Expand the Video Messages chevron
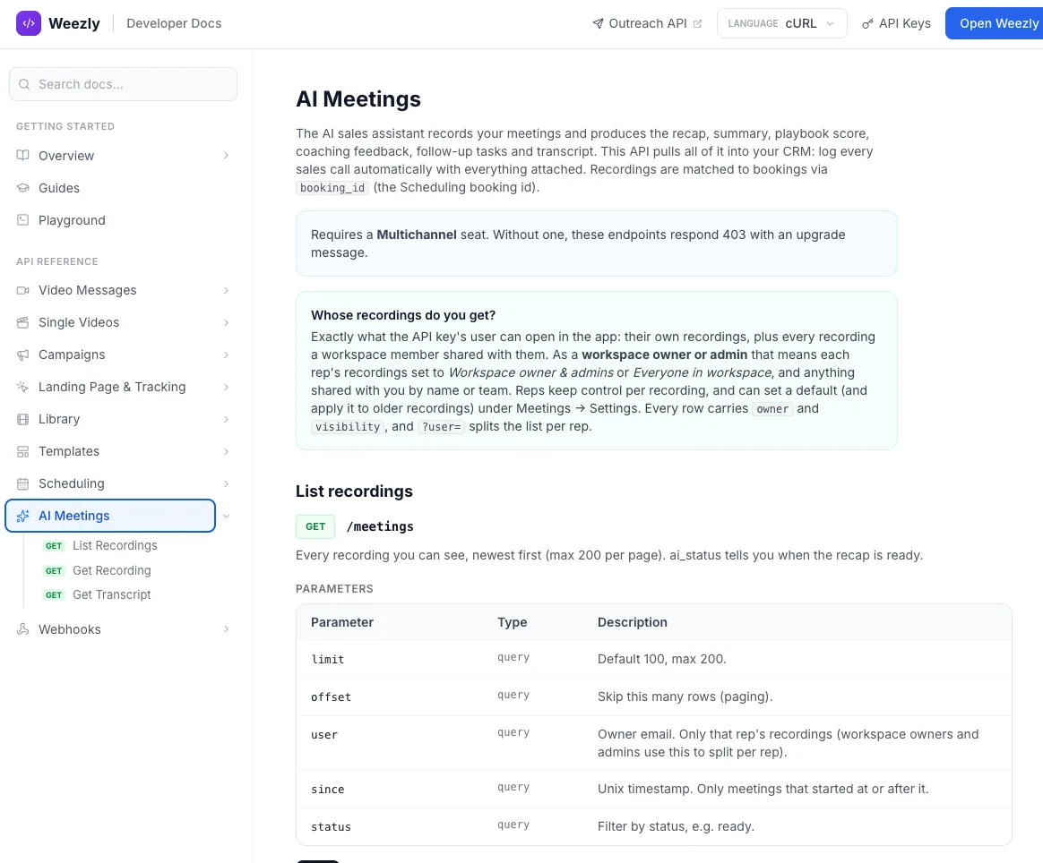Image resolution: width=1043 pixels, height=863 pixels. click(x=226, y=290)
